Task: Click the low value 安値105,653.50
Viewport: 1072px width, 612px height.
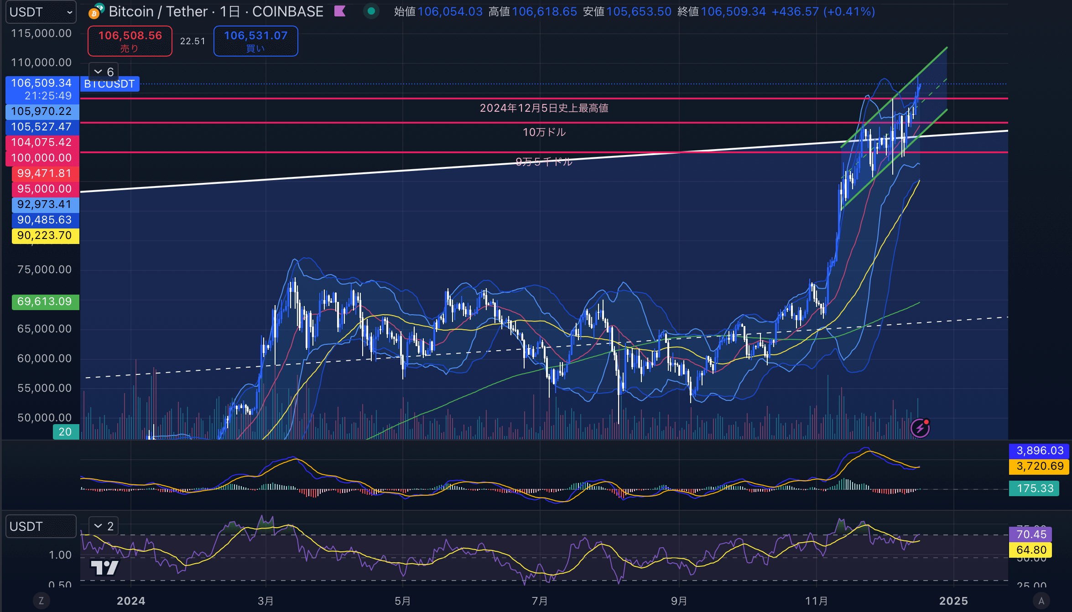Action: tap(627, 11)
